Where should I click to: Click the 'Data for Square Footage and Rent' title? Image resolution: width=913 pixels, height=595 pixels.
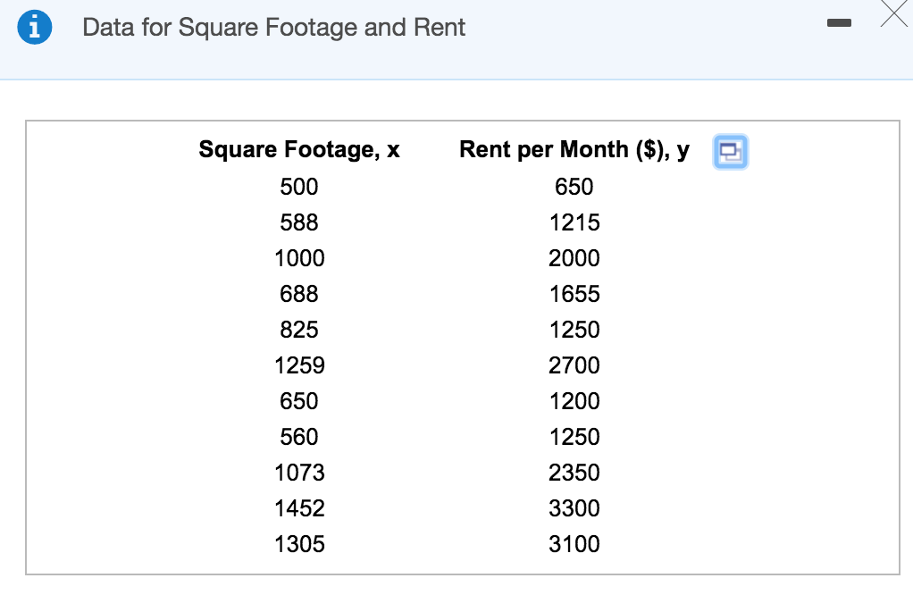point(273,28)
